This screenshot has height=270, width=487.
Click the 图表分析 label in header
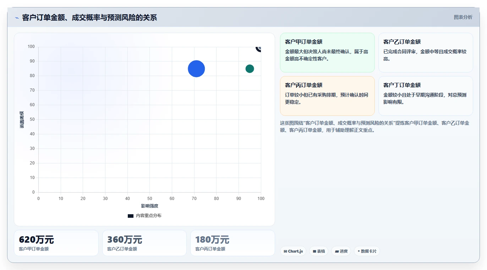(463, 17)
